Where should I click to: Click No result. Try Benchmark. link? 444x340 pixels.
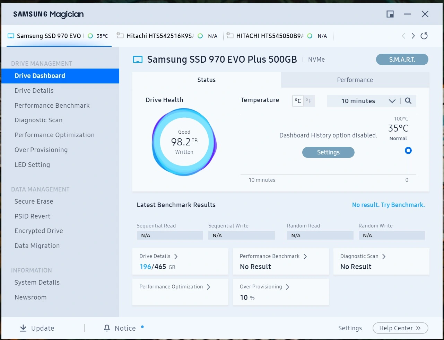[388, 205]
